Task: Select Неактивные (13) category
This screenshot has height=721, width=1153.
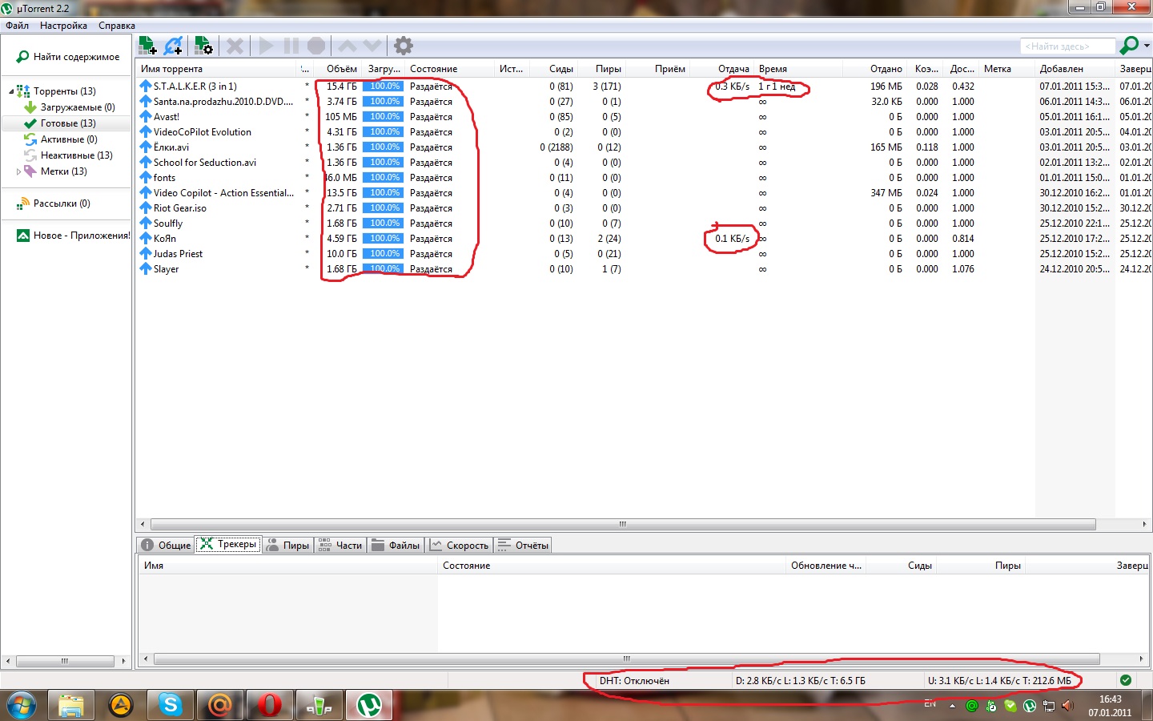Action: (76, 155)
